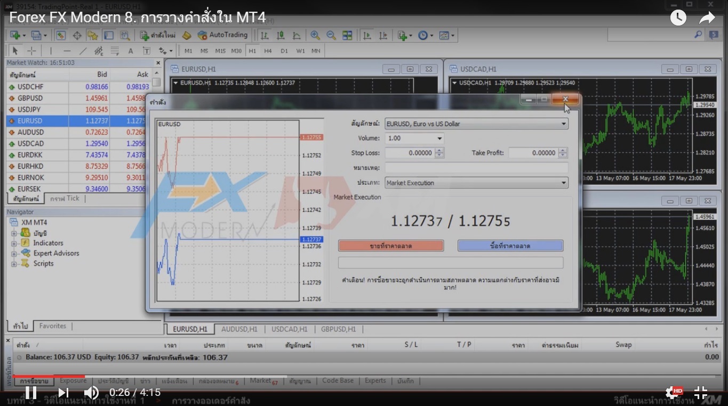Screen dimensions: 728x406
Task: Click the comment input field
Action: [476, 168]
